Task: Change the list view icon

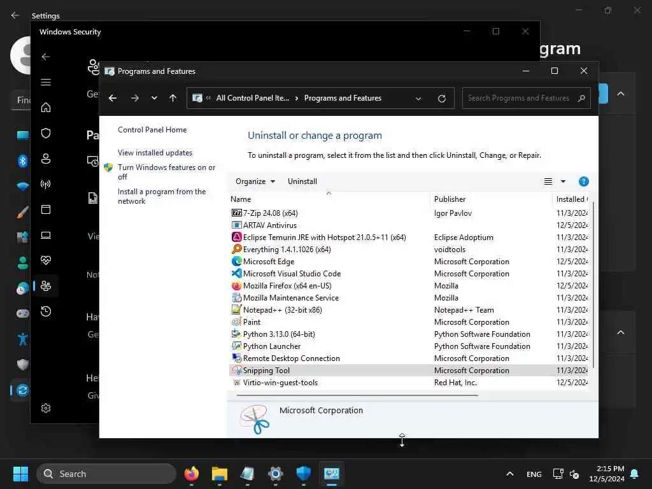Action: point(548,181)
